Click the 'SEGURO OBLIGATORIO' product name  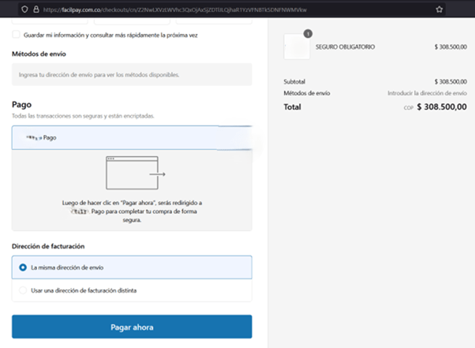[x=345, y=47]
